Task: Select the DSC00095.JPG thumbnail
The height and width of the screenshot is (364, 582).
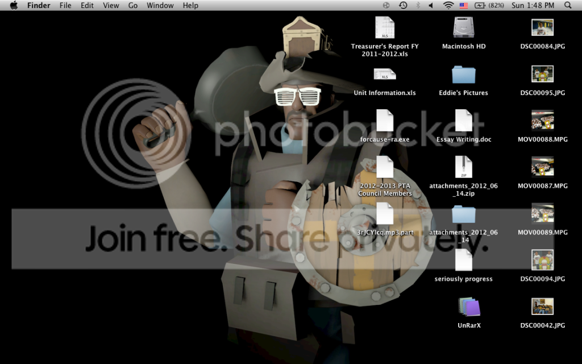Action: tap(542, 74)
